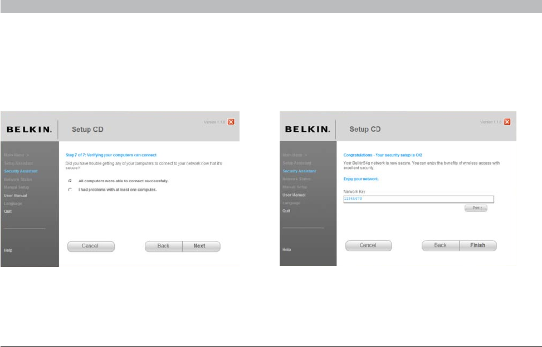This screenshot has width=542, height=347.
Task: Open Setup Assistant in Step 7 window sidebar
Action: pyautogui.click(x=18, y=163)
